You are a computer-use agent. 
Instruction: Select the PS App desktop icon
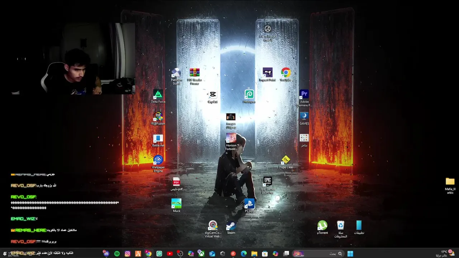249,206
